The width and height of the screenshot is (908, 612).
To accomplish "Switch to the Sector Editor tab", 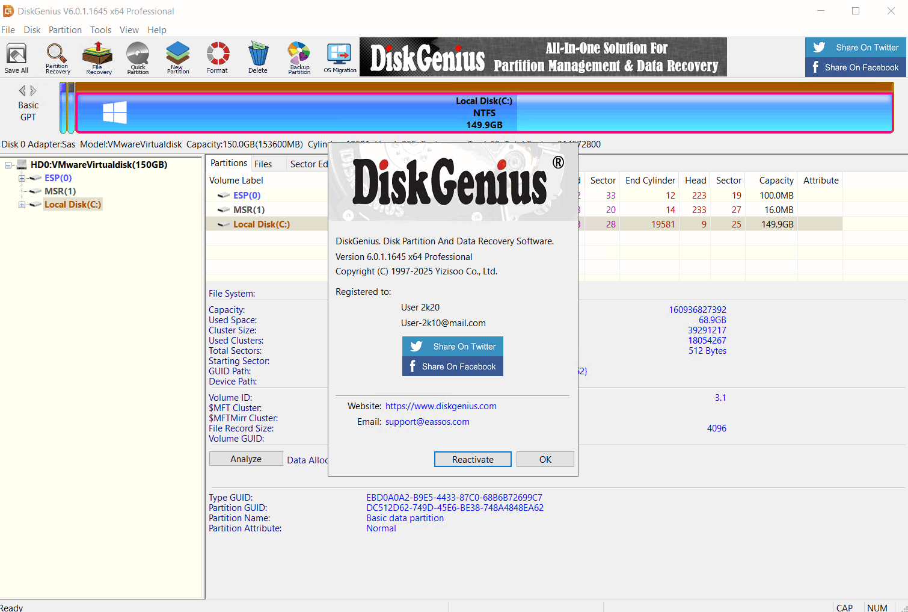I will [x=308, y=164].
